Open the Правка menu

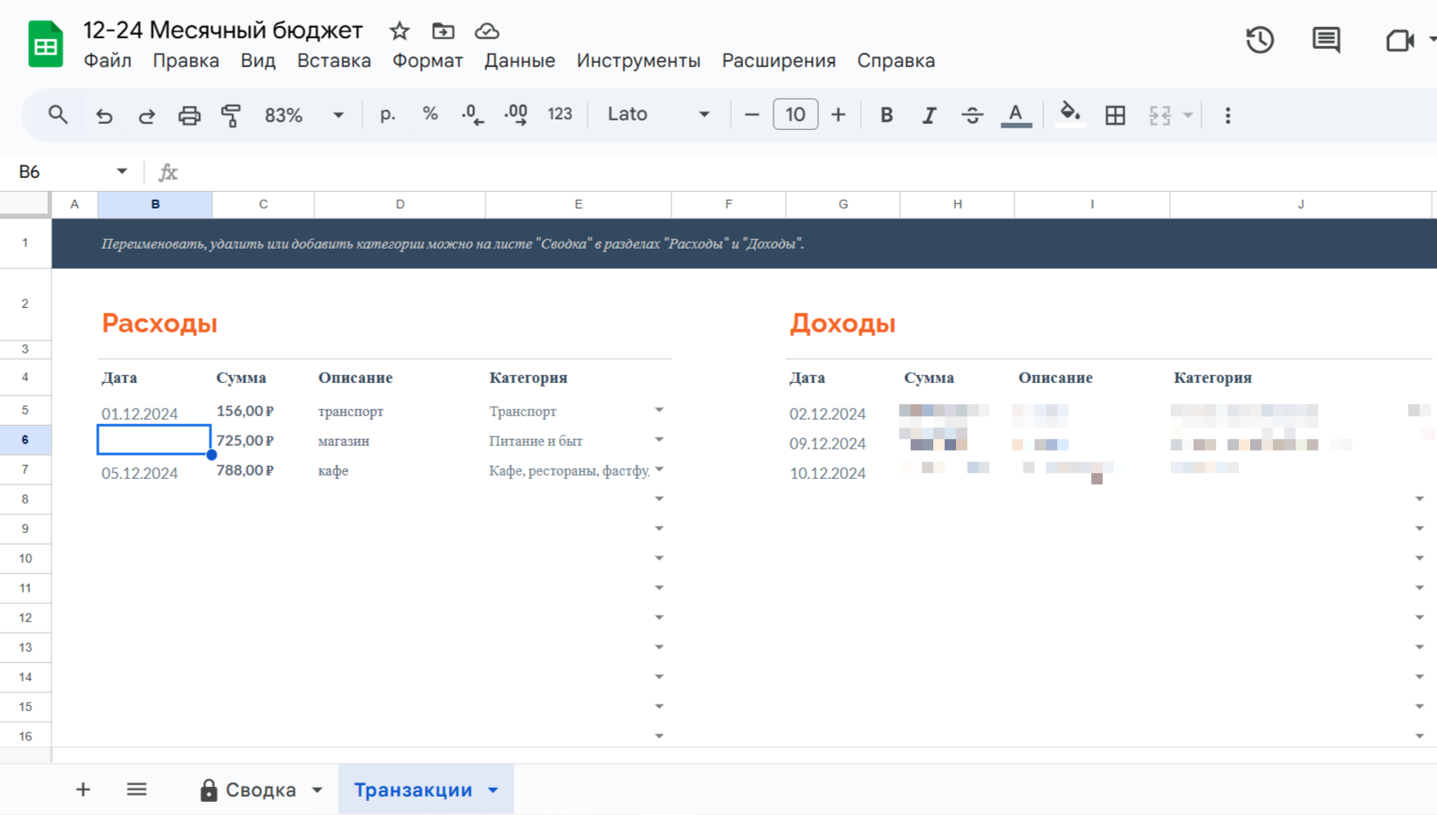tap(186, 61)
